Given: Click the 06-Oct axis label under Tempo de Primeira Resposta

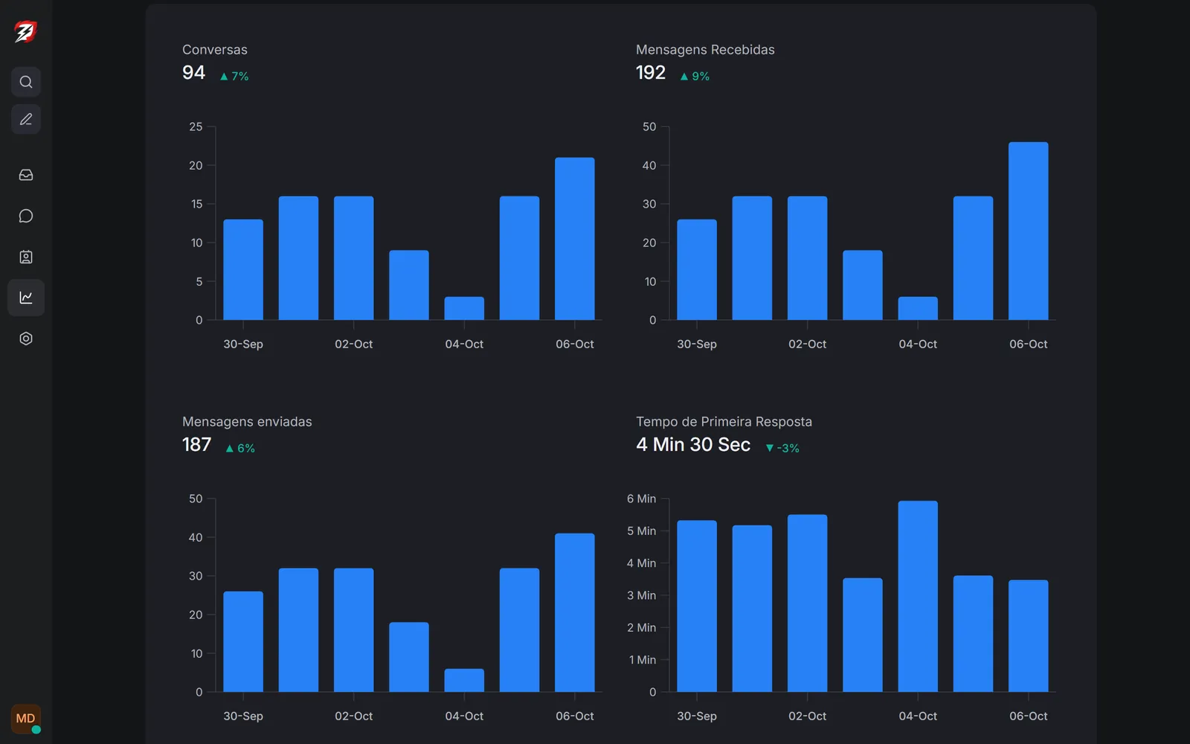Looking at the screenshot, I should coord(1029,716).
